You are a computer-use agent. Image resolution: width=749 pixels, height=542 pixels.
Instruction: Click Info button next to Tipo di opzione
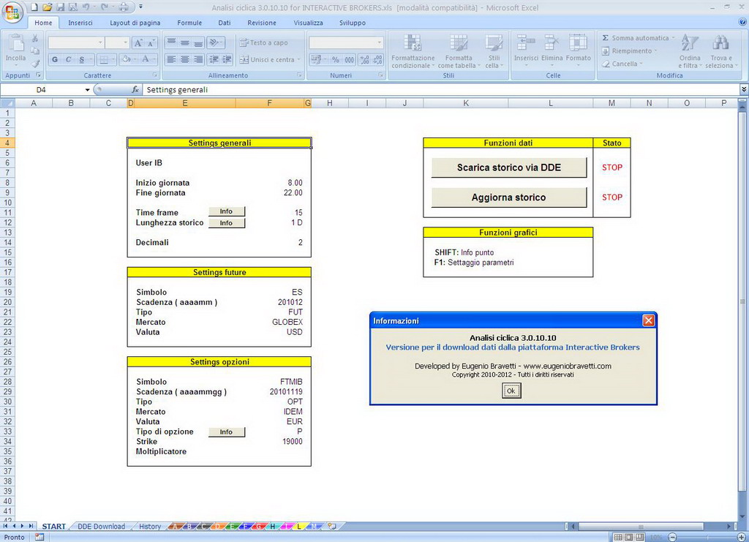[x=227, y=432]
